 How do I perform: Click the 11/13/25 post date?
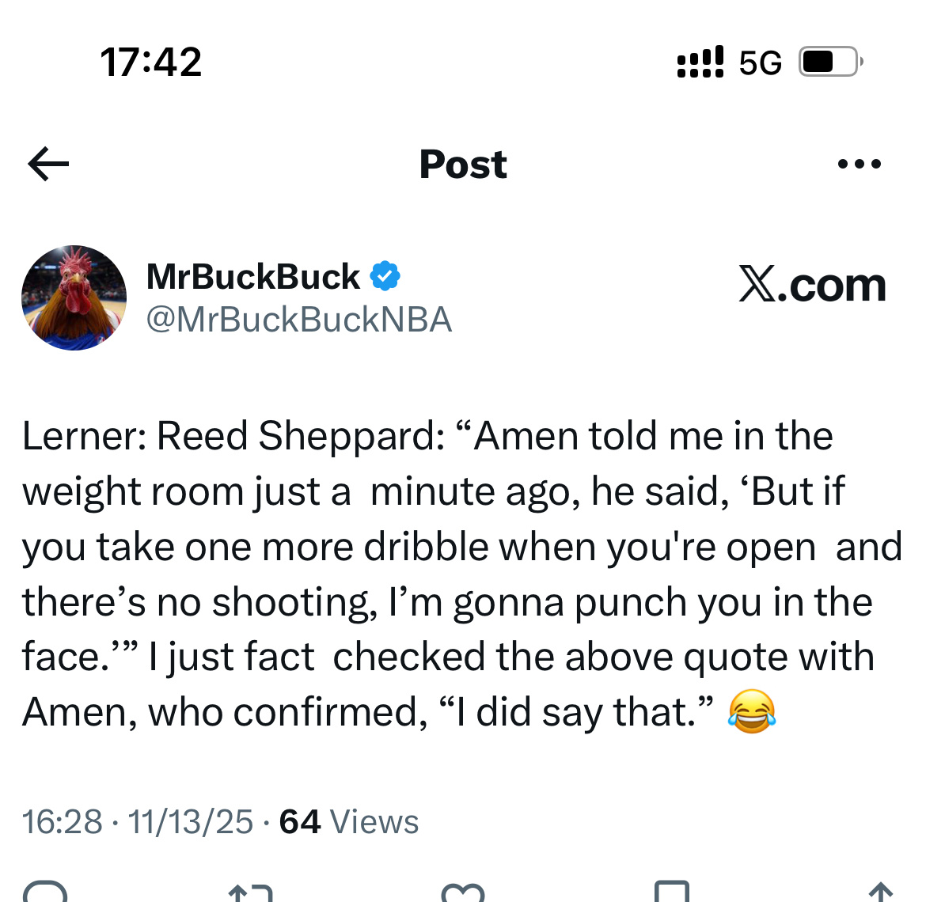pos(190,822)
